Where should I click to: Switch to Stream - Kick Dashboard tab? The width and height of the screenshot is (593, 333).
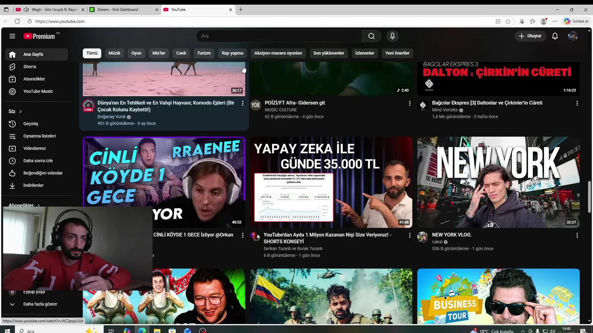click(124, 9)
